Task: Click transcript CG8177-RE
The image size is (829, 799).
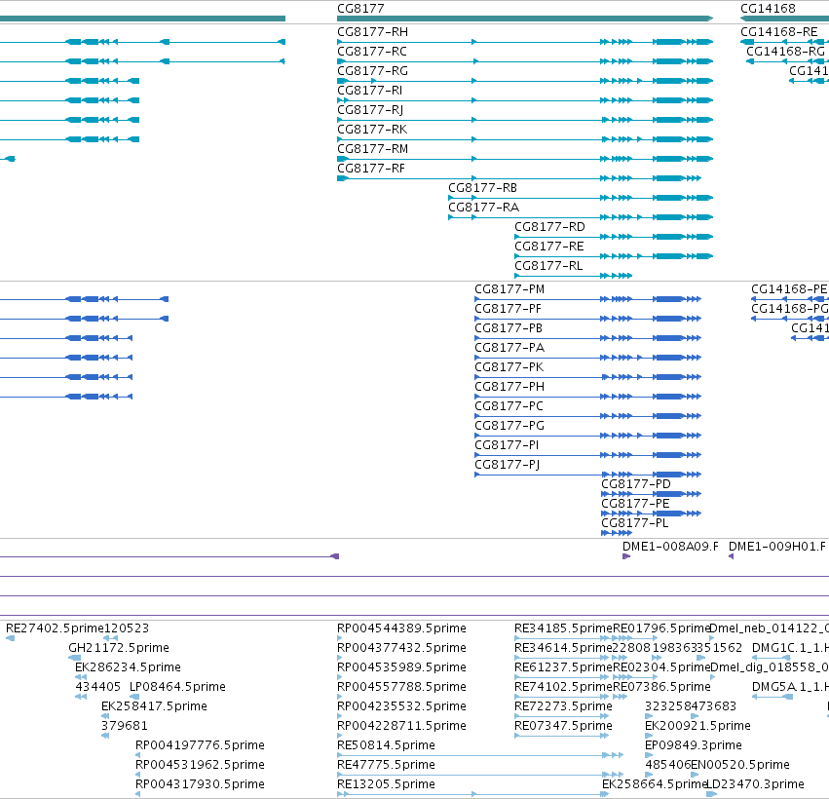Action: click(x=548, y=247)
